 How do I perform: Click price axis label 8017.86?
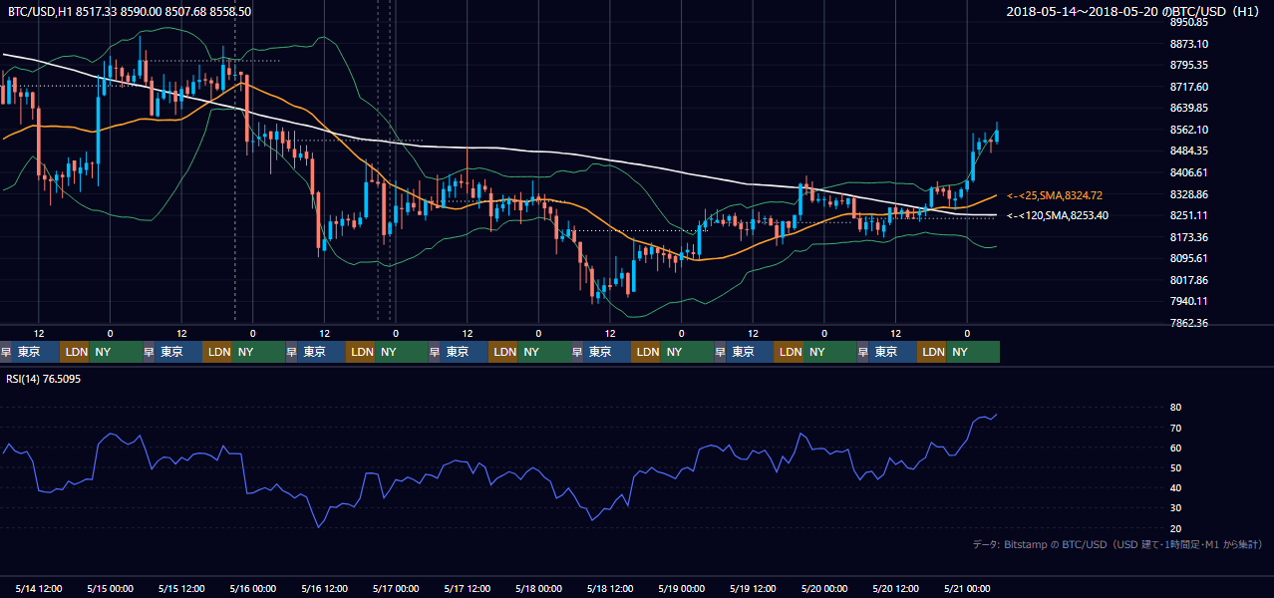tap(1189, 280)
